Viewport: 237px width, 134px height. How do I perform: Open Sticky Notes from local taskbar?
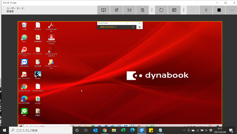(151, 131)
